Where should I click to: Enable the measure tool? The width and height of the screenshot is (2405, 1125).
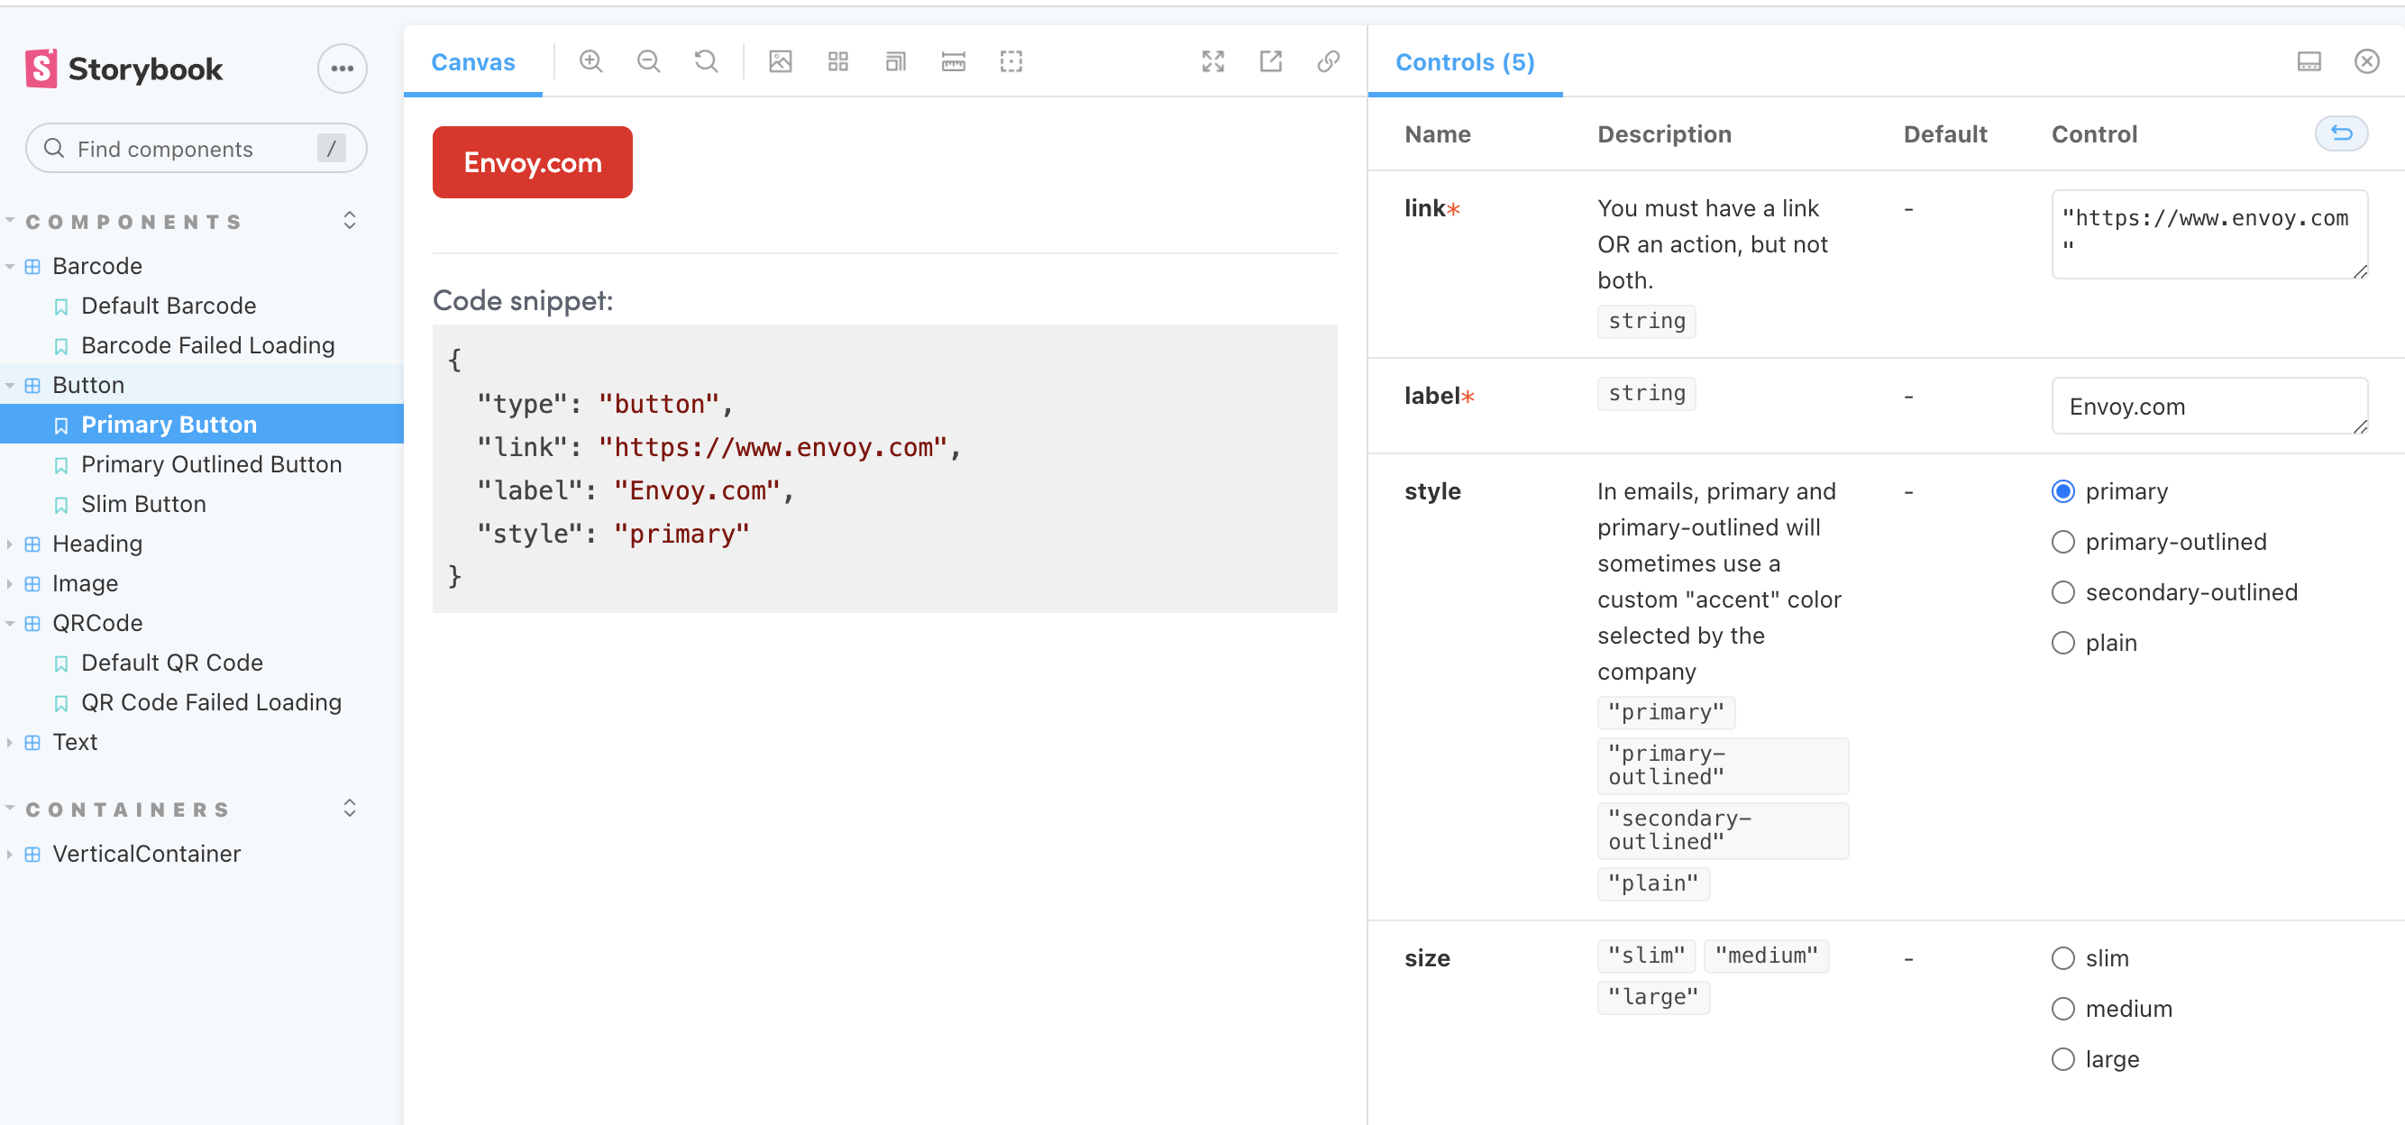click(953, 61)
